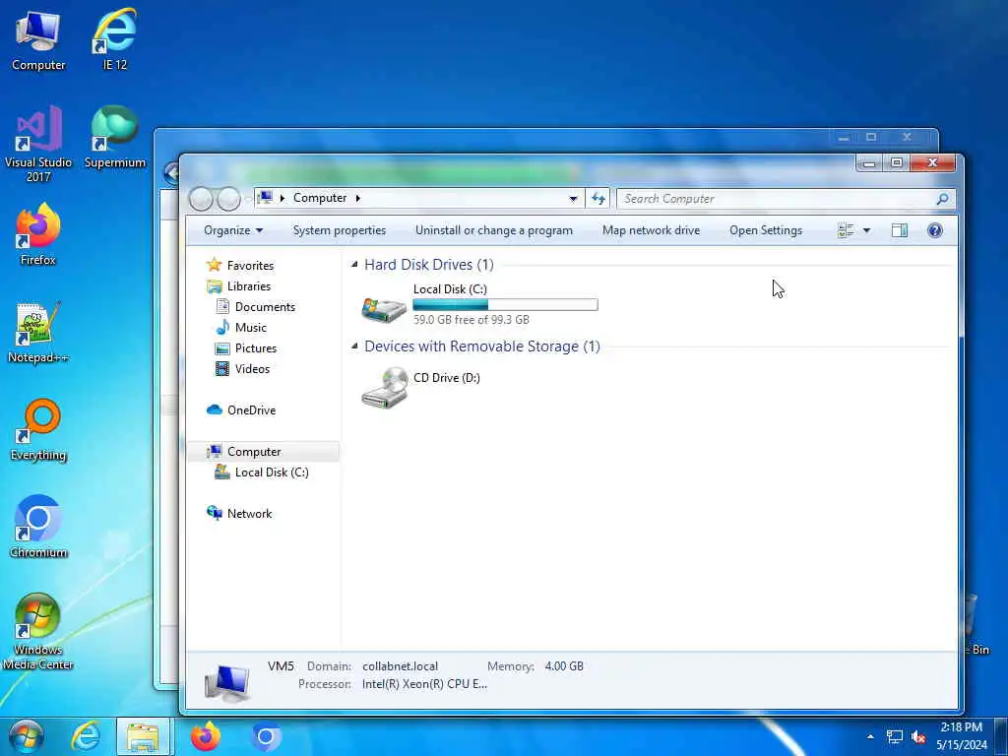Click the 'VM5' computer name text
Viewport: 1008px width, 756px height.
point(281,666)
